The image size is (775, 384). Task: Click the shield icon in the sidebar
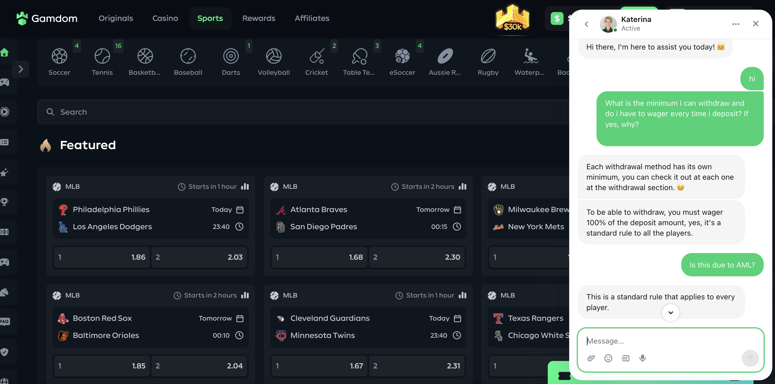4,352
